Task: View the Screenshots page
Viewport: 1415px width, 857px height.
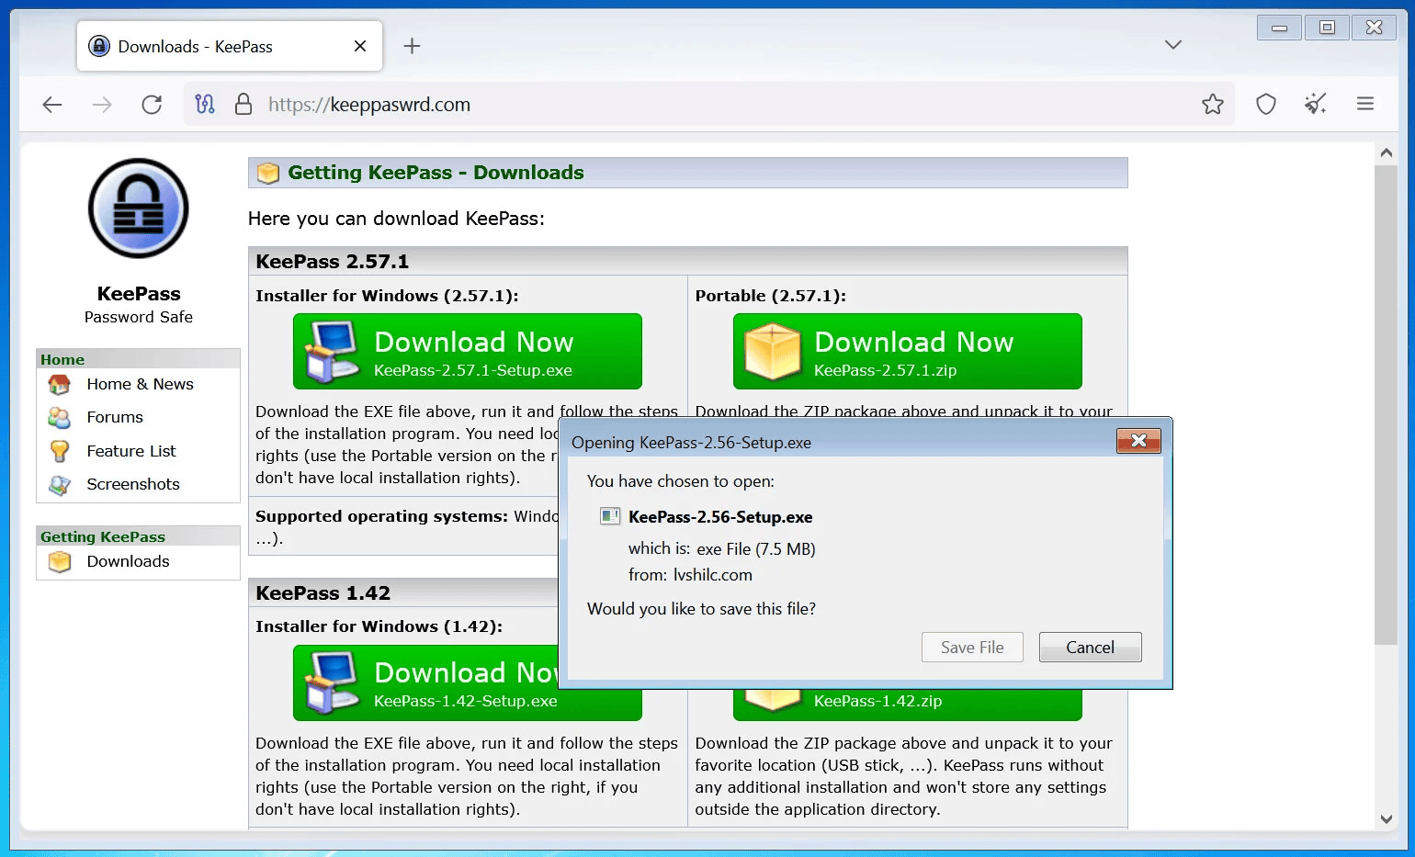Action: 131,484
